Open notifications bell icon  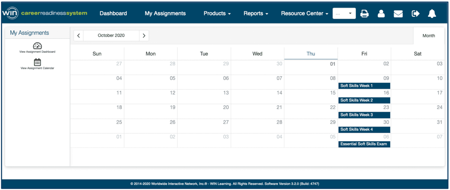pyautogui.click(x=432, y=14)
